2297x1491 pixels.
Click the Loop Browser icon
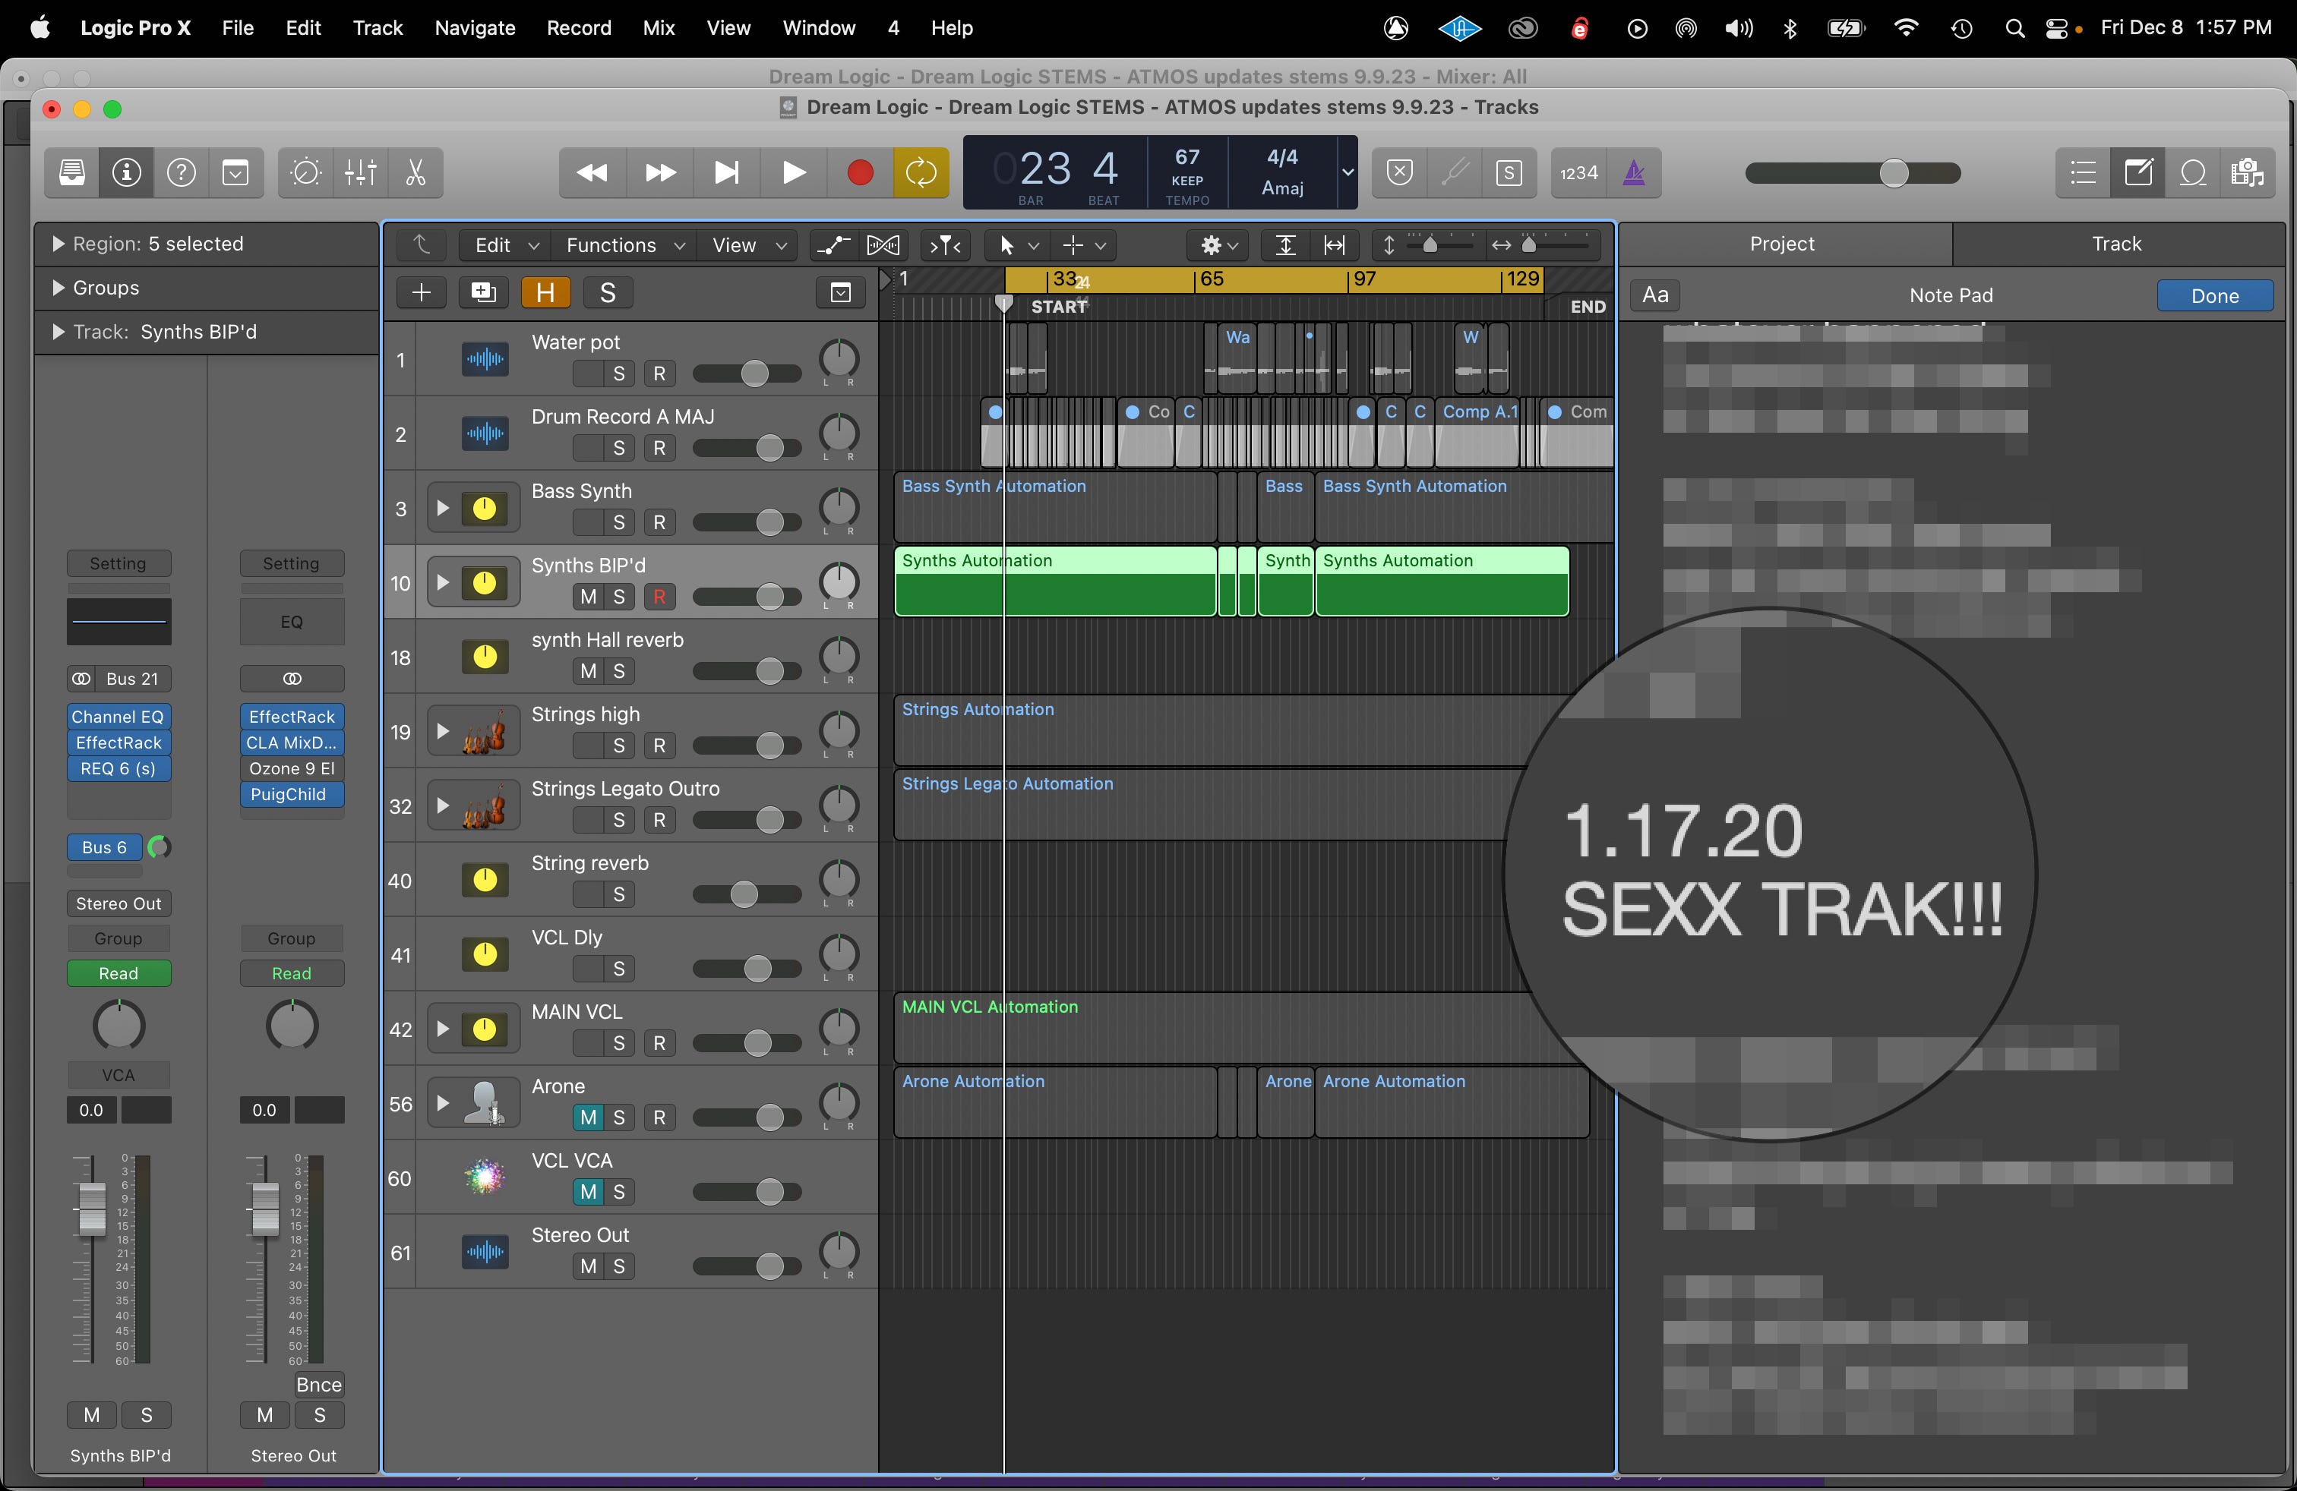(2193, 172)
